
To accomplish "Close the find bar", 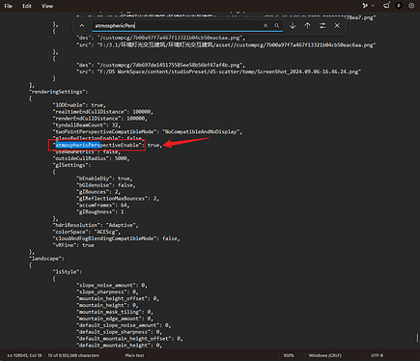I will pyautogui.click(x=337, y=25).
